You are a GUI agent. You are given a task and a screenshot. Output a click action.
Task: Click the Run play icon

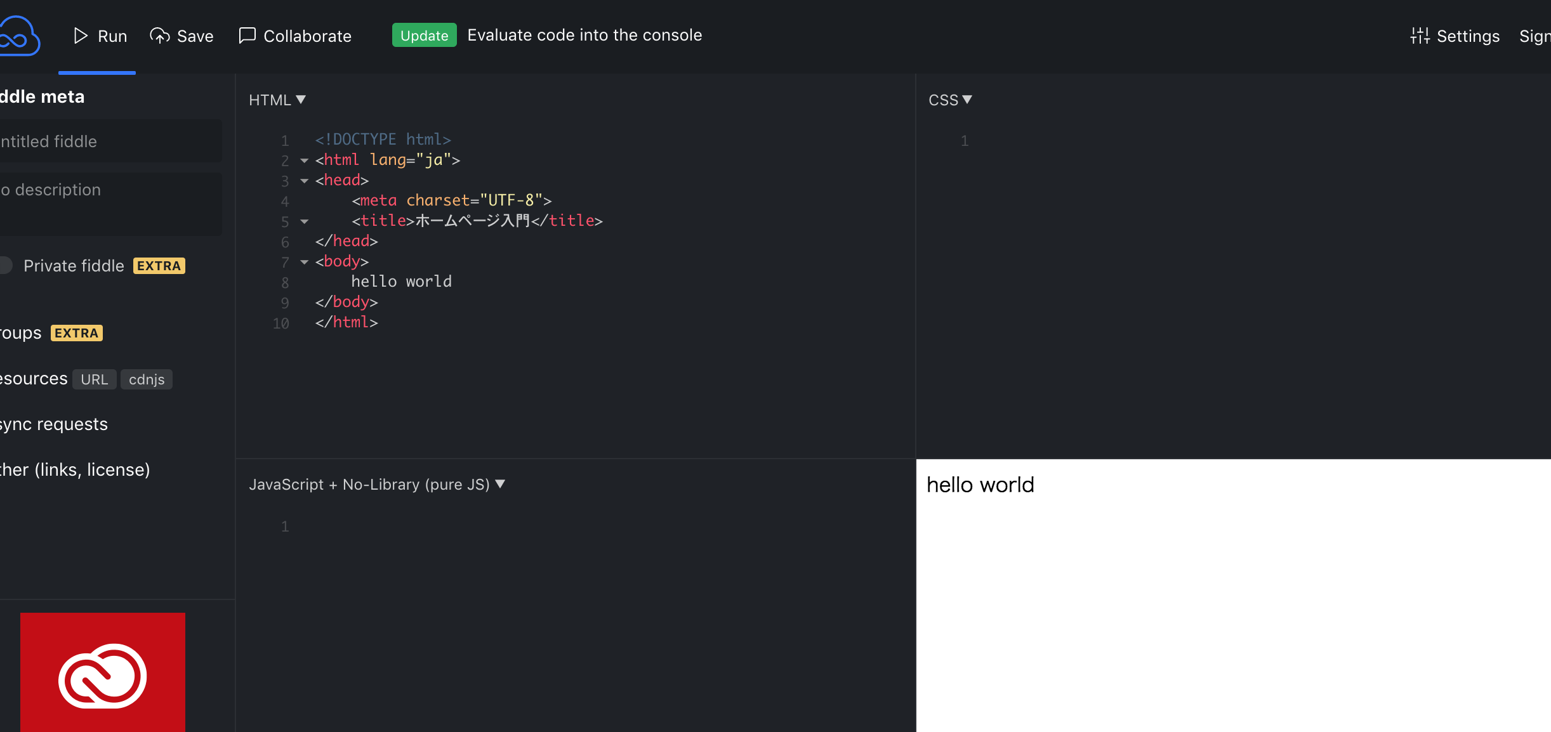81,36
